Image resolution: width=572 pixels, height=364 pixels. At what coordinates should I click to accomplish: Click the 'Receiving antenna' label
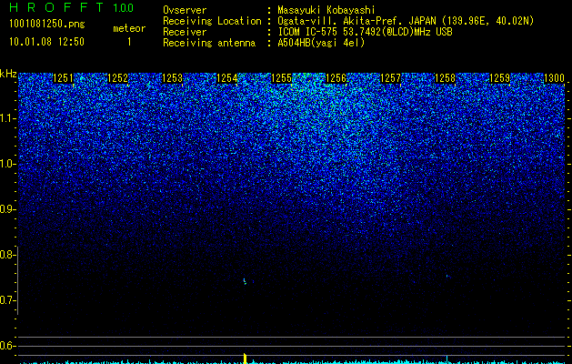tap(209, 43)
